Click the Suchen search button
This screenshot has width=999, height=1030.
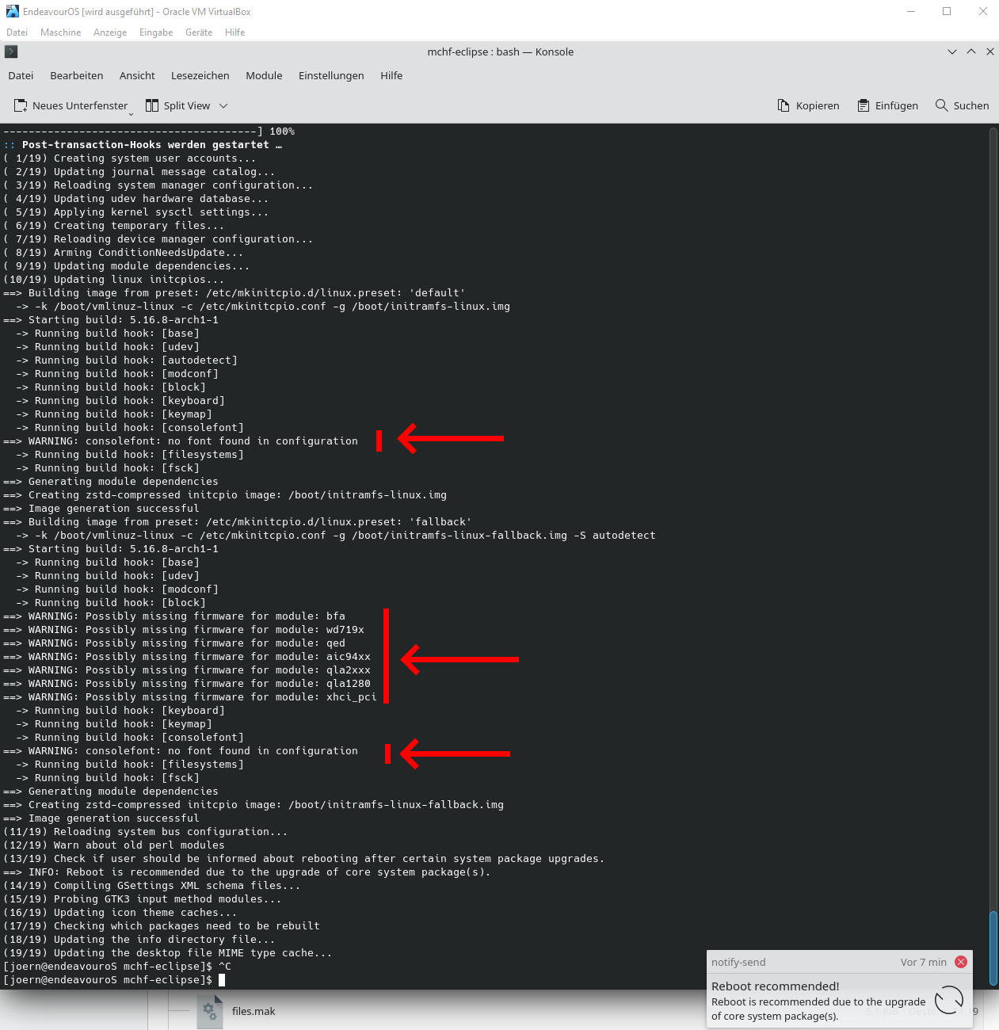[x=963, y=105]
